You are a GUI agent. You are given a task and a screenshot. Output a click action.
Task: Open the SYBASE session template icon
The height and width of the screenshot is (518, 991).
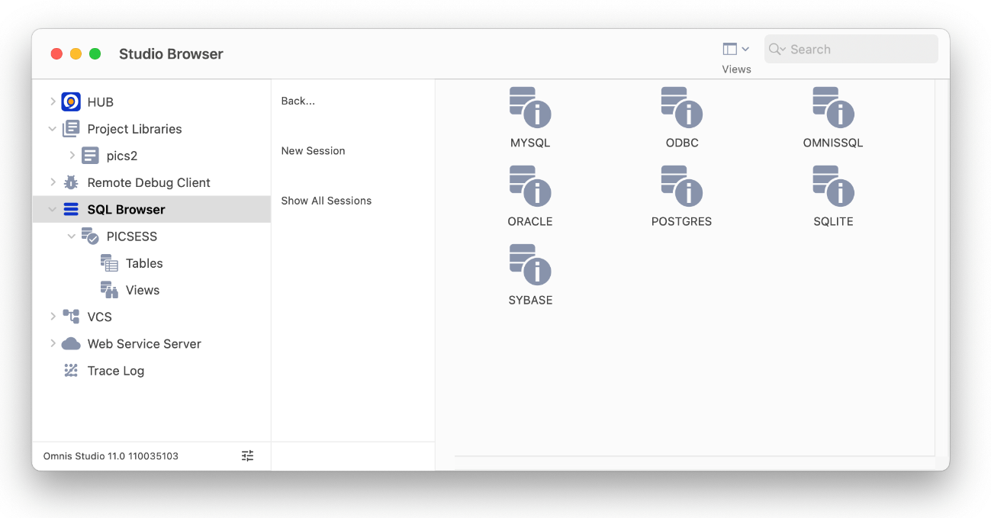[530, 264]
